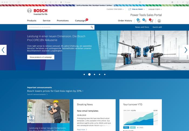Select active second carousel dot
The image size is (189, 131).
click(x=89, y=75)
